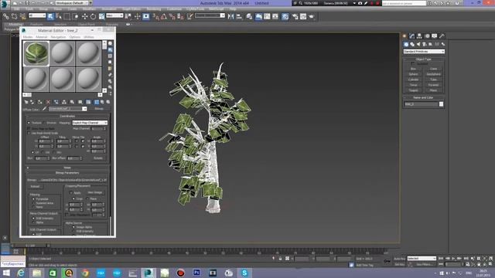Click Go to Parent icon in Material Editor
495x278 pixels.
pyautogui.click(x=102, y=102)
